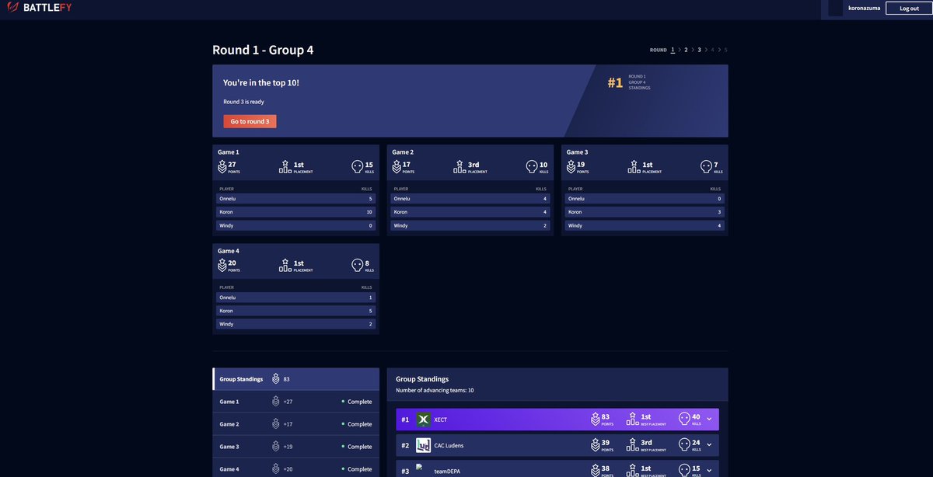Click the XECT row kills skull icon
933x477 pixels.
coord(684,420)
